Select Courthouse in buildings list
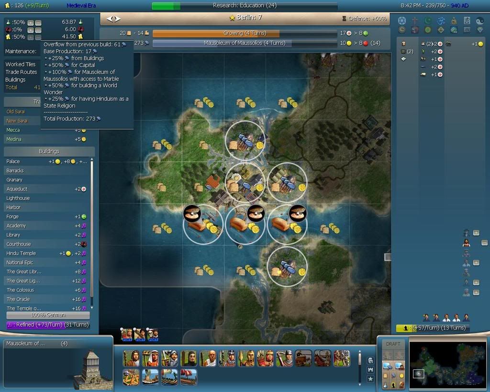The height and width of the screenshot is (392, 490). click(46, 244)
